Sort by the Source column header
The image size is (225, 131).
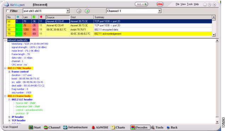(x=58, y=17)
